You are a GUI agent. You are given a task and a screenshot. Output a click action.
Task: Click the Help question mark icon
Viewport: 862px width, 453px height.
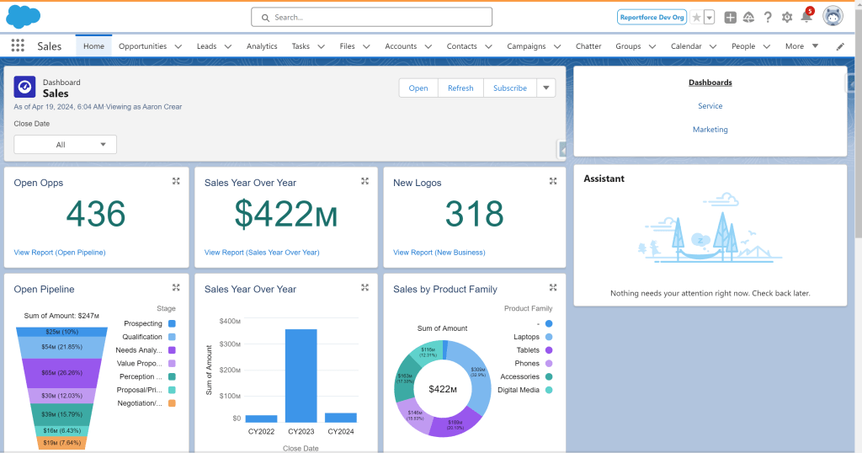tap(768, 17)
